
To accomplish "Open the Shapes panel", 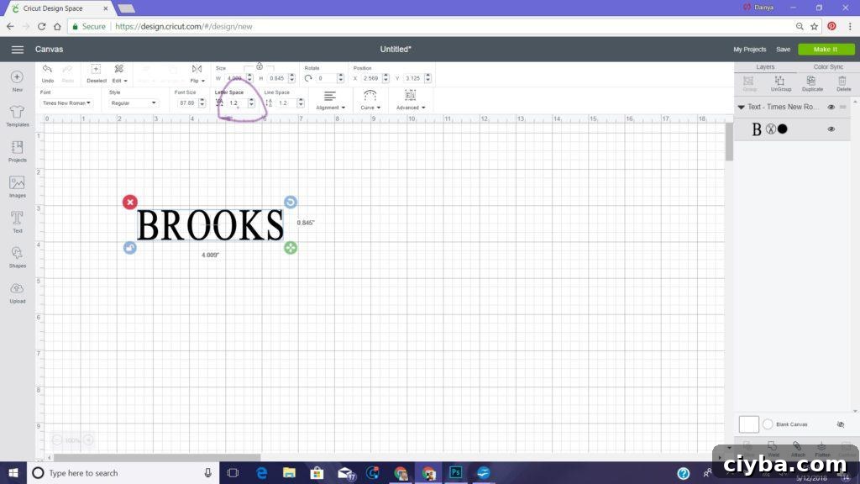I will coord(17,257).
